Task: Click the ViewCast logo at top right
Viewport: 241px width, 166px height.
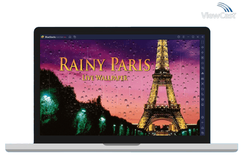Action: [219, 11]
